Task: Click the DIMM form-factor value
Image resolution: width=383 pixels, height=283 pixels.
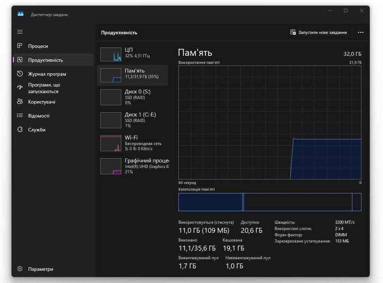Action: tap(341, 234)
